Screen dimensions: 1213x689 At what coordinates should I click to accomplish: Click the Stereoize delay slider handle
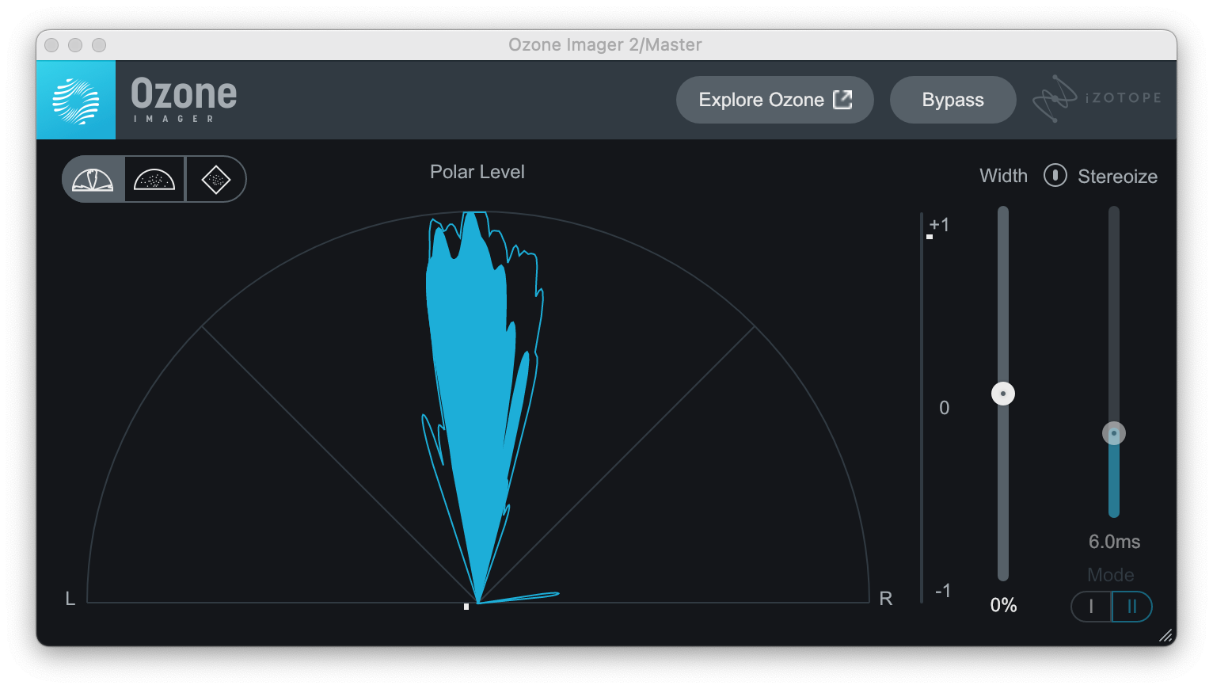pos(1114,433)
